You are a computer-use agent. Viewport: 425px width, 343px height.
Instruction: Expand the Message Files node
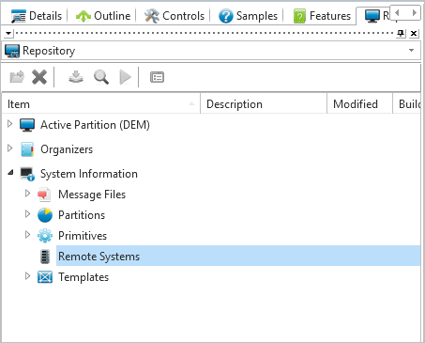click(28, 193)
